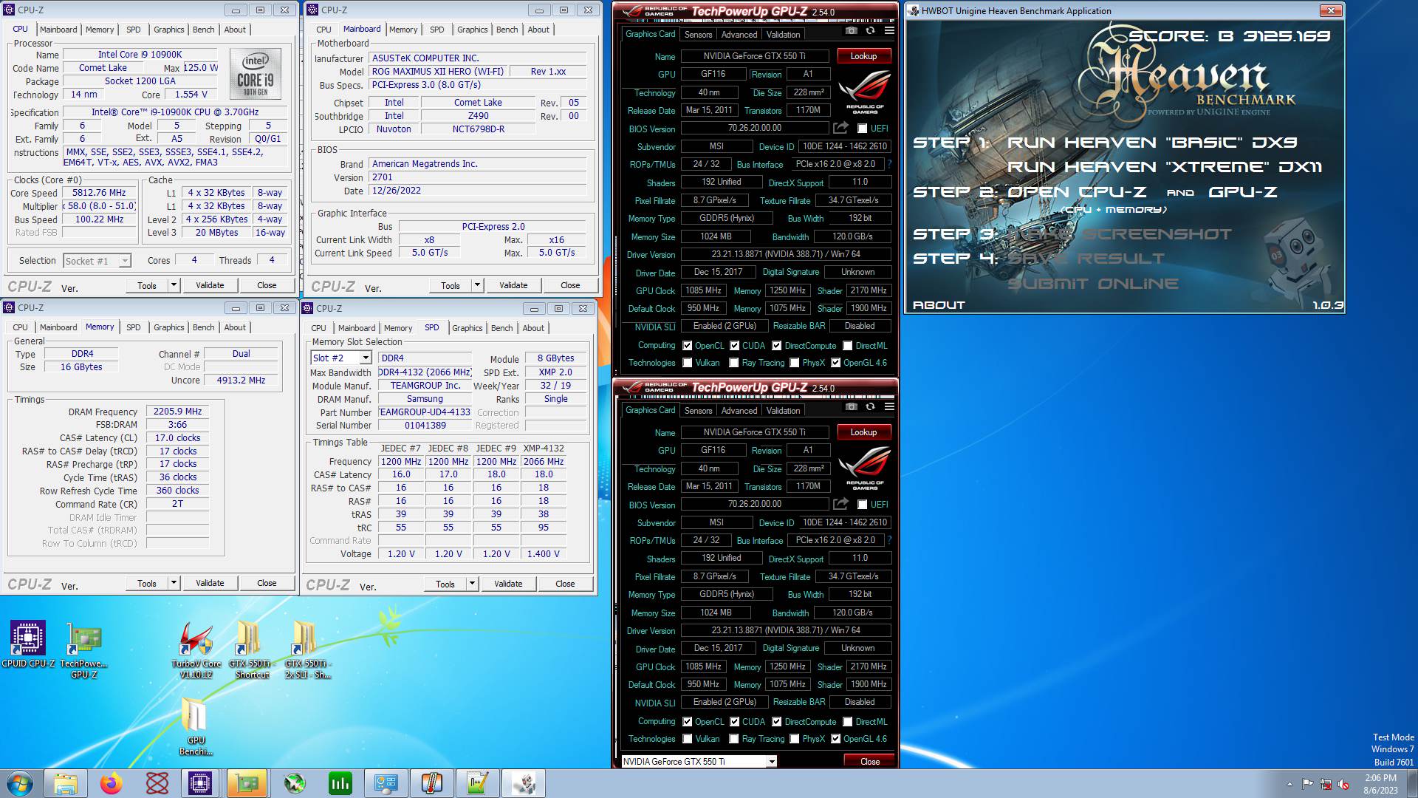Show hidden icons arrow in system tray
The height and width of the screenshot is (798, 1418).
coord(1289,785)
